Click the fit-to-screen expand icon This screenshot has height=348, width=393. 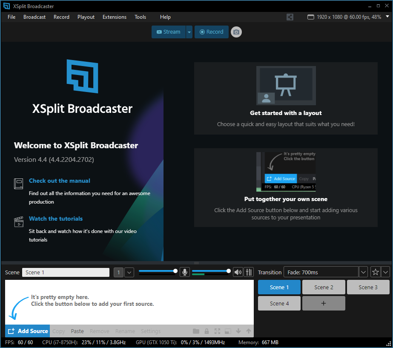[217, 331]
